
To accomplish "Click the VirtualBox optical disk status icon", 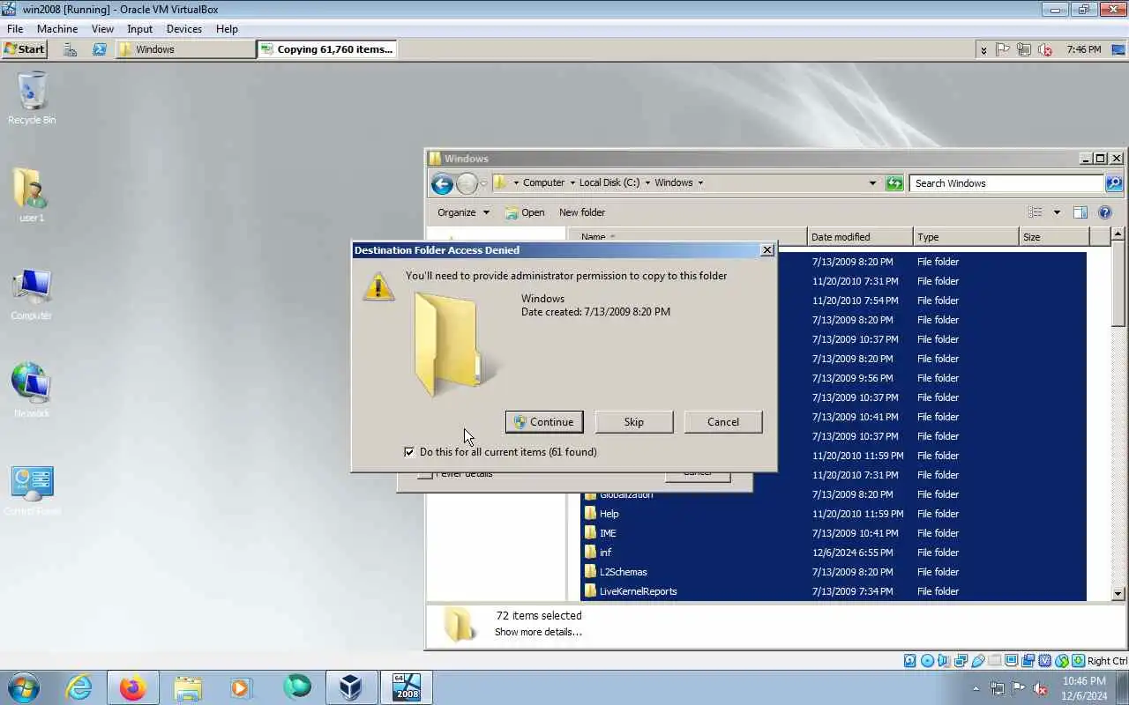I will [x=927, y=661].
